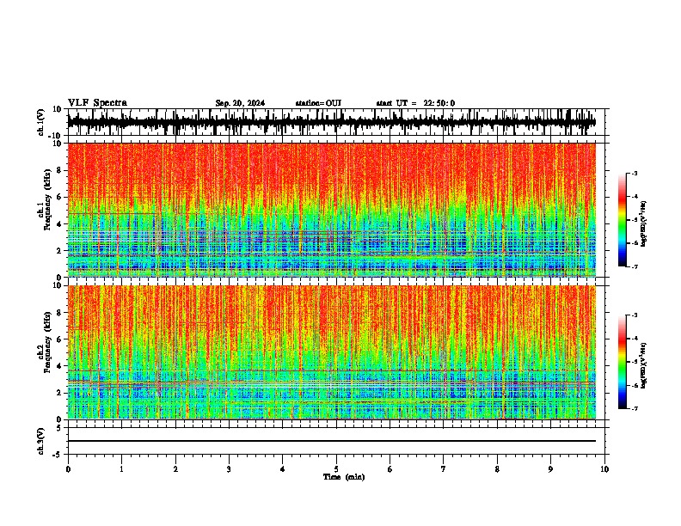This screenshot has height=526, width=681.
Task: Click time axis tick label "2"
Action: (x=175, y=469)
